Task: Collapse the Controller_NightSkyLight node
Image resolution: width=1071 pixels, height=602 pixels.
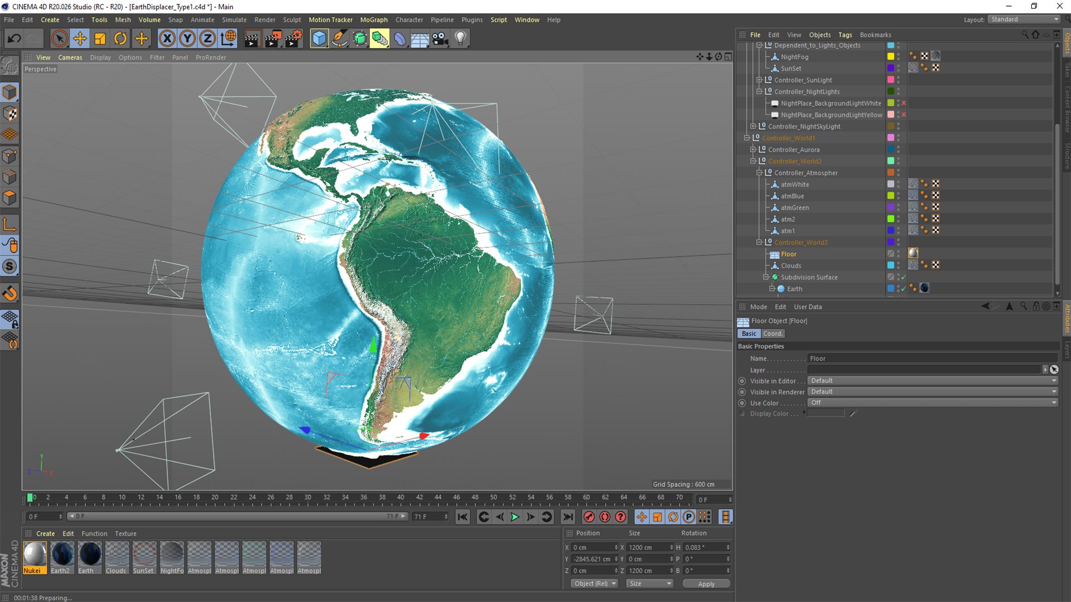Action: [756, 125]
